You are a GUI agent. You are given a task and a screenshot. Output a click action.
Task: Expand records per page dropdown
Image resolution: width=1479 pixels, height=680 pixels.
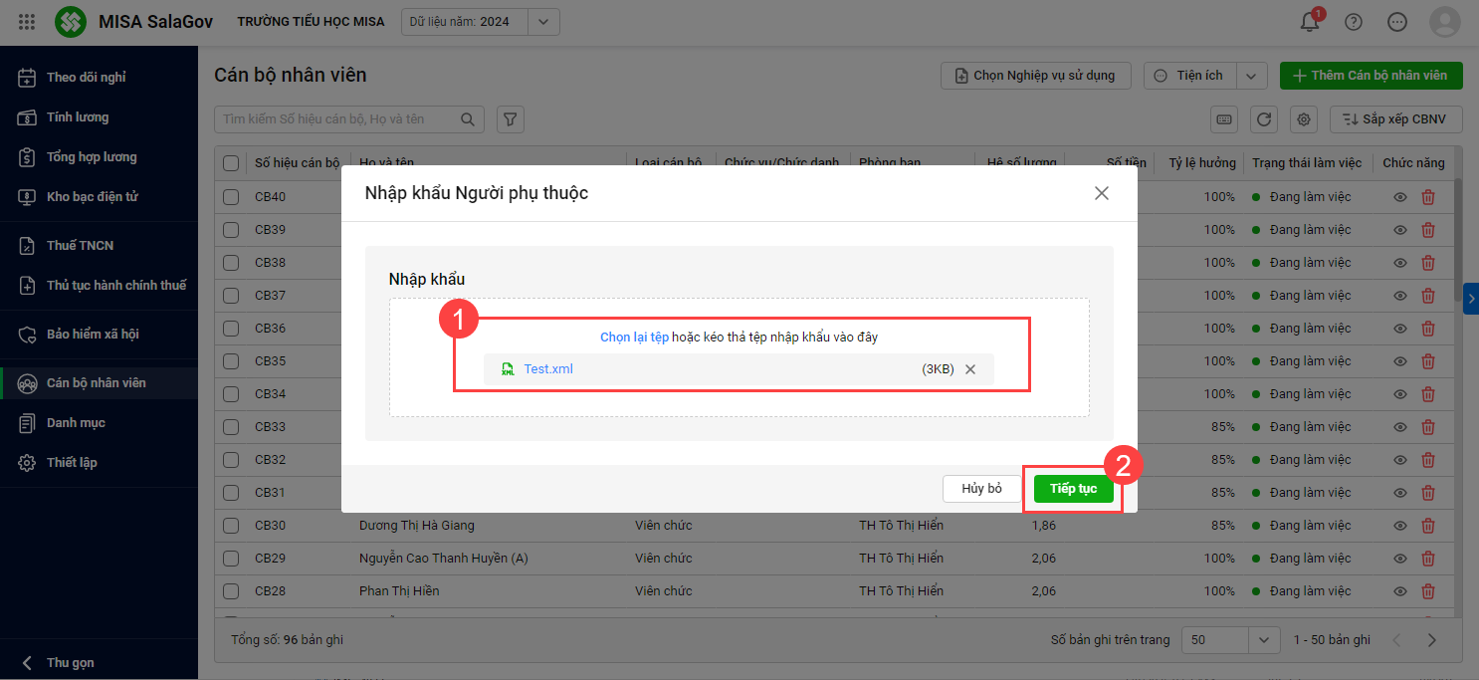pos(1264,640)
